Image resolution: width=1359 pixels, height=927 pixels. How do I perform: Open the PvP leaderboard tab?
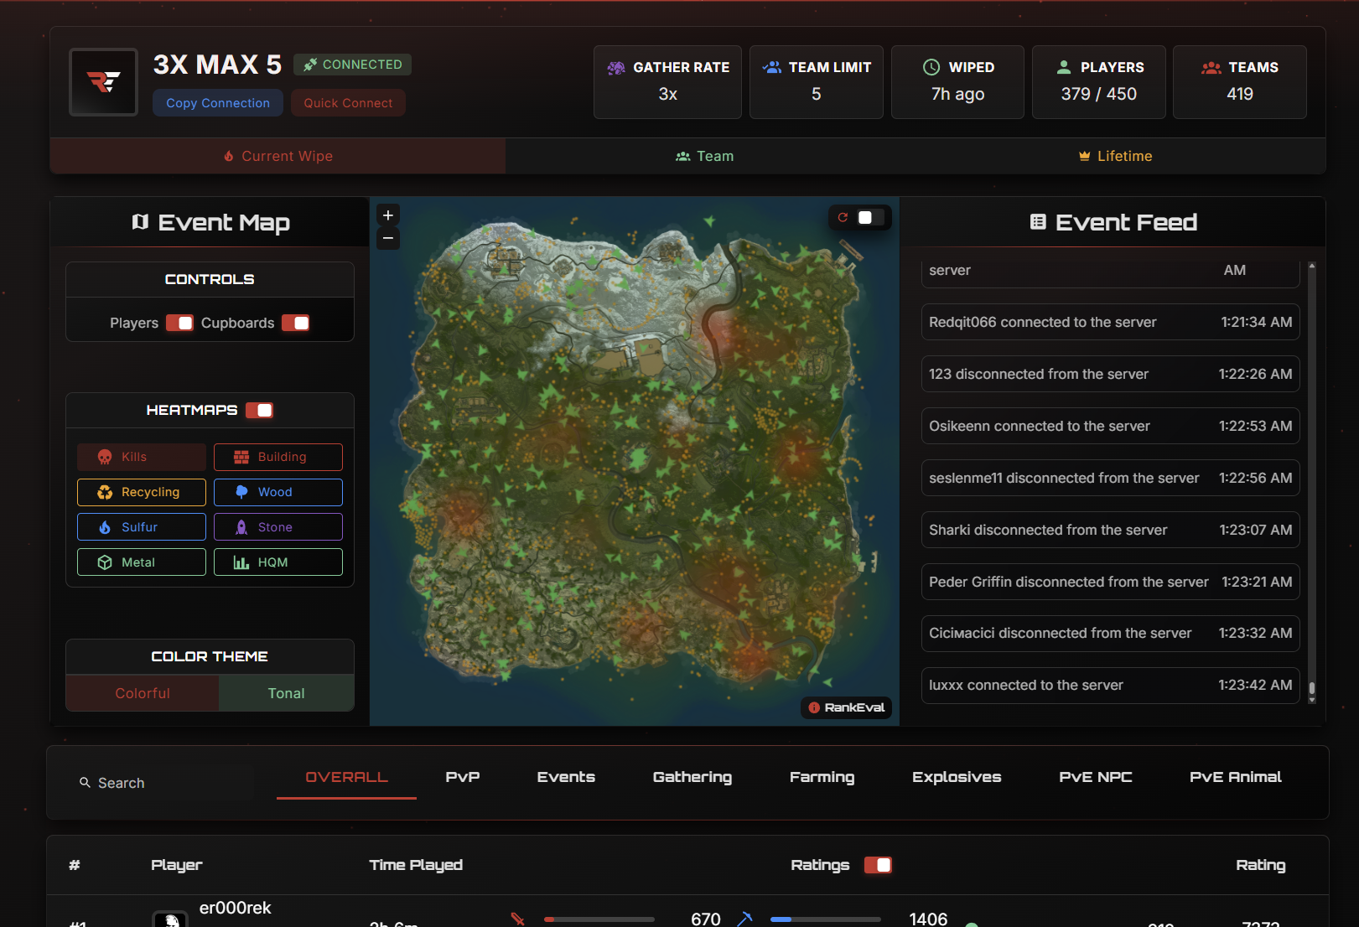(x=463, y=777)
